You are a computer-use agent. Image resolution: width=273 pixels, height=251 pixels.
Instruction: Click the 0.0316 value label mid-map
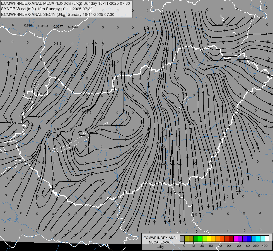(x=86, y=112)
